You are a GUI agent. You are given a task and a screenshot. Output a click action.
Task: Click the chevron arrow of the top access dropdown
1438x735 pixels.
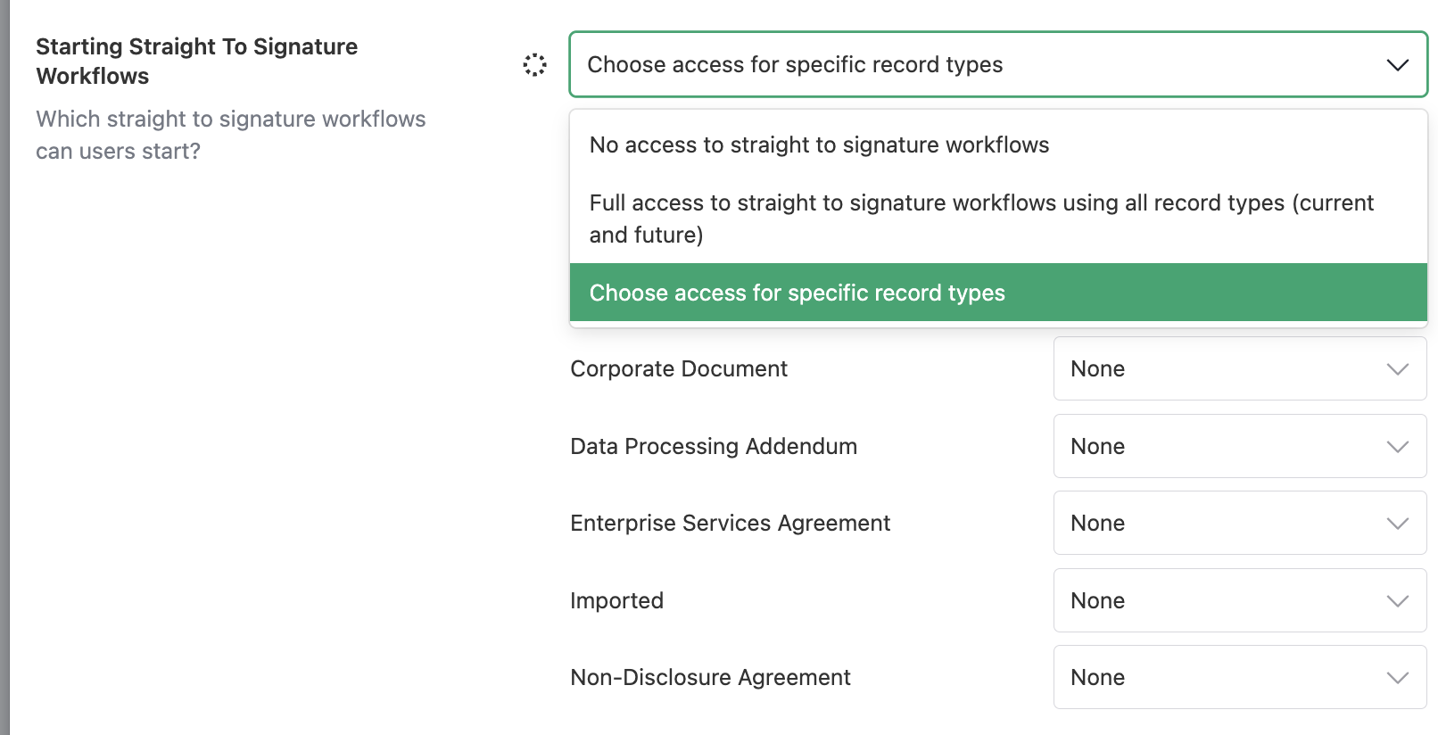(1397, 65)
